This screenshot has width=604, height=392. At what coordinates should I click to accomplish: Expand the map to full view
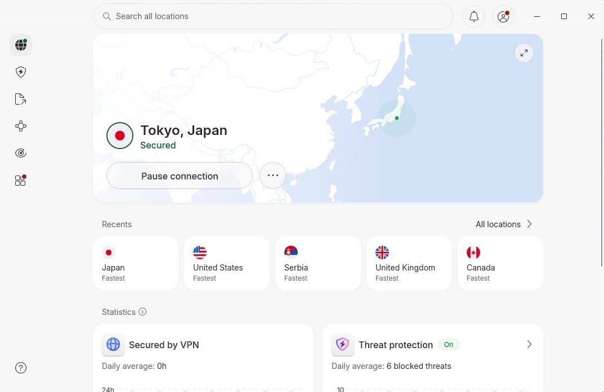click(x=524, y=53)
